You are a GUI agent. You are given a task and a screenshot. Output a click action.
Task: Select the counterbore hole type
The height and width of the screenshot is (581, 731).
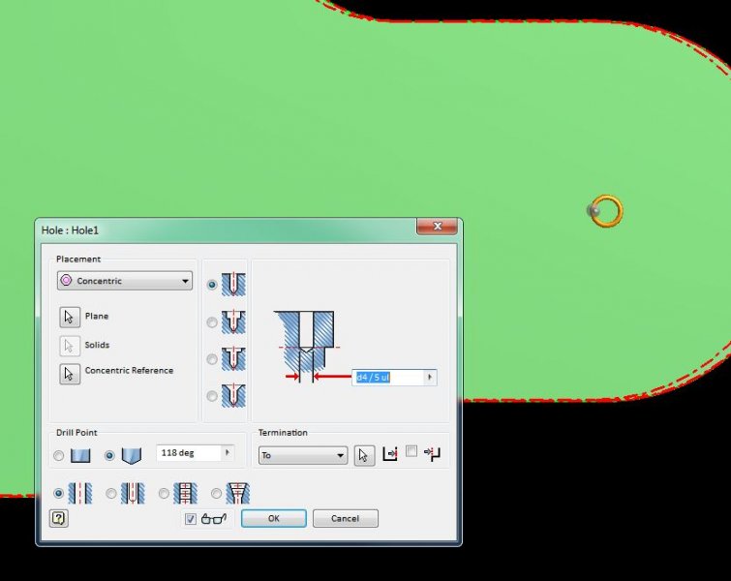212,322
